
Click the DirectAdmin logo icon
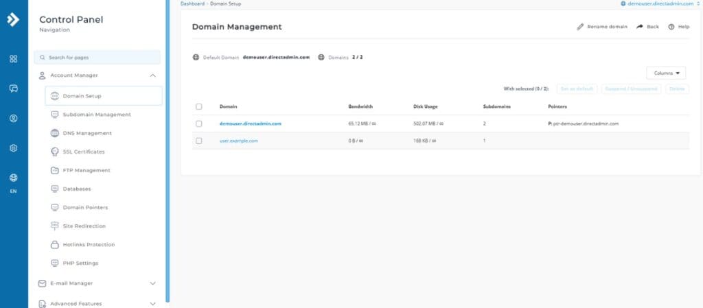[x=13, y=19]
